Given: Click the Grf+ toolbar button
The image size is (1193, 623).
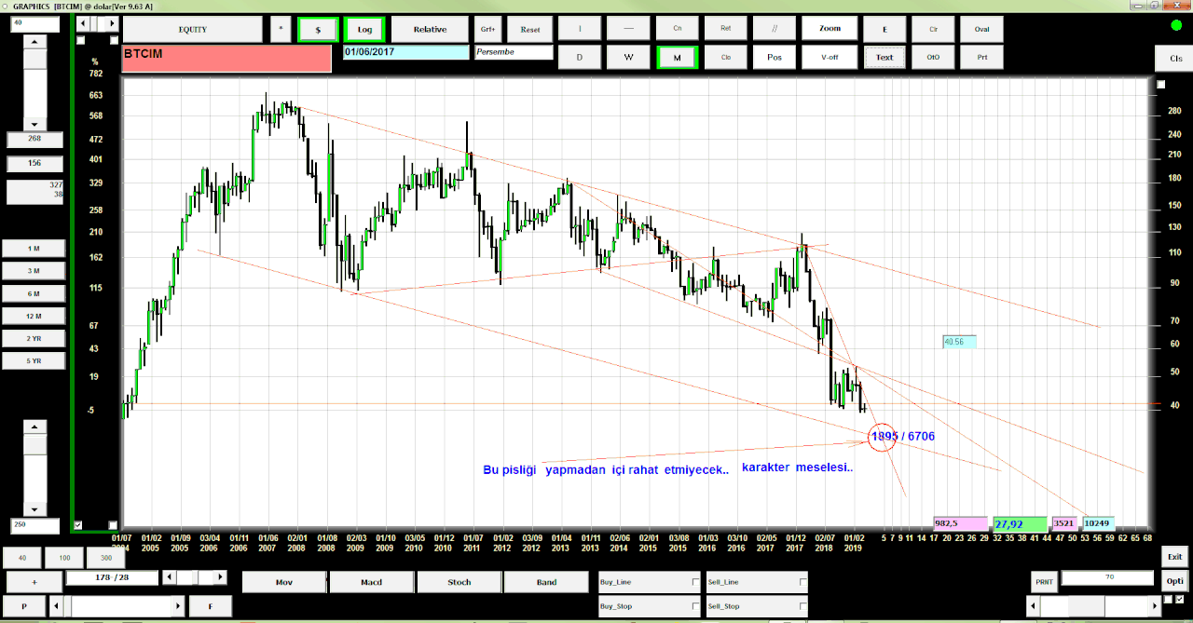Looking at the screenshot, I should (x=487, y=29).
